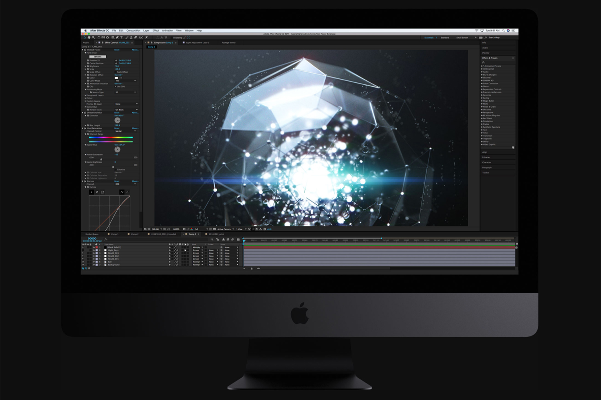Click the Effects & Presets search icon
The height and width of the screenshot is (400, 601).
(x=484, y=62)
